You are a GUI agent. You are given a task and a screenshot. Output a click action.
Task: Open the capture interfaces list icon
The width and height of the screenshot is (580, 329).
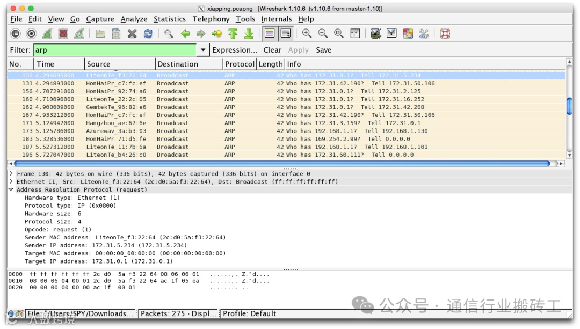(x=16, y=34)
